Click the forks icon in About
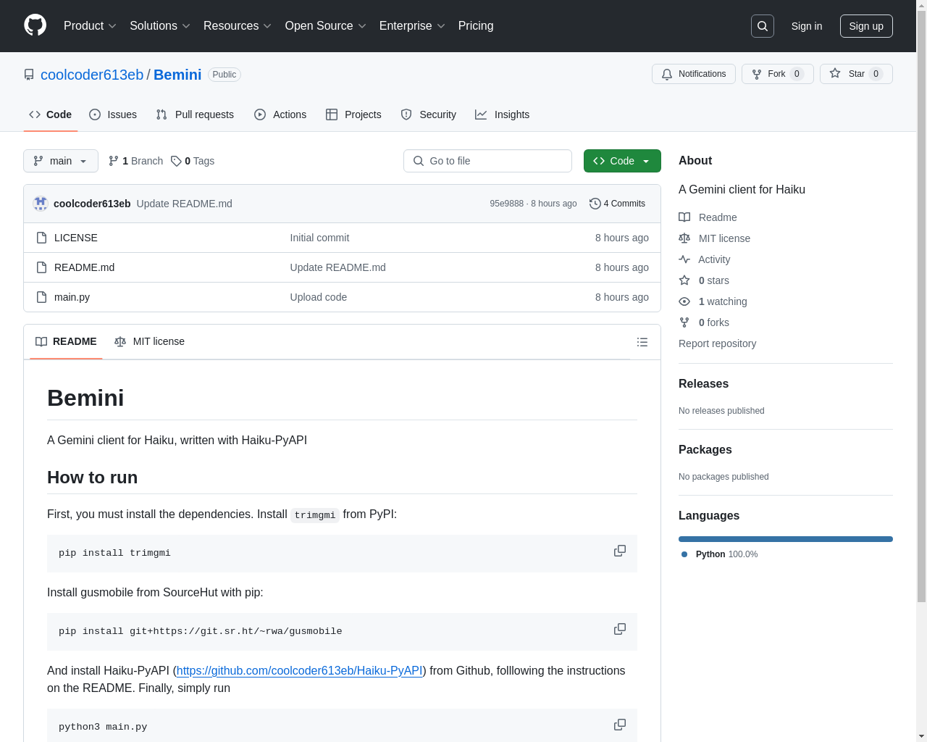The width and height of the screenshot is (927, 742). point(684,322)
